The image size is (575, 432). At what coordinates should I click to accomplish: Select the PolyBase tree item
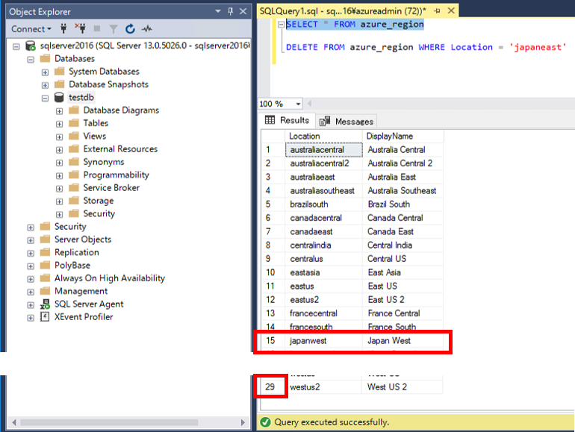72,266
